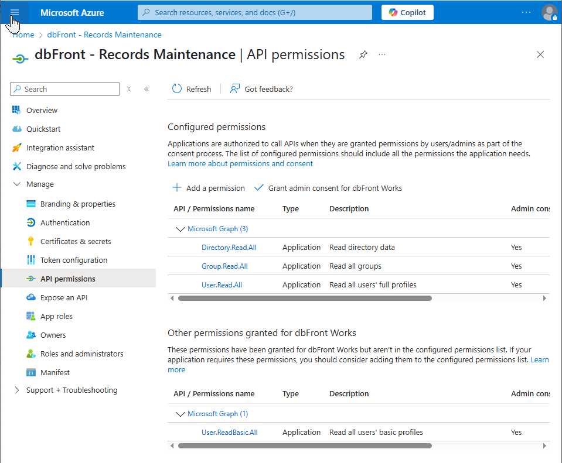Click the Owners people icon
The image size is (562, 463).
31,335
